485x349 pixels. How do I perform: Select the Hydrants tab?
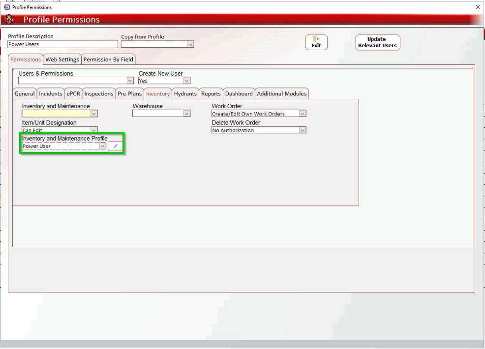click(x=185, y=93)
